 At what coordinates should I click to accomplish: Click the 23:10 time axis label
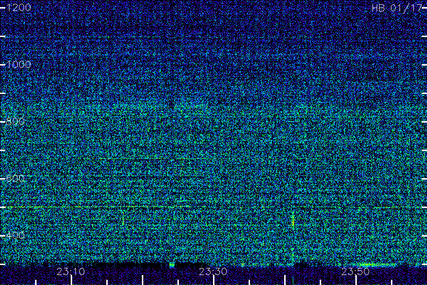tap(71, 272)
